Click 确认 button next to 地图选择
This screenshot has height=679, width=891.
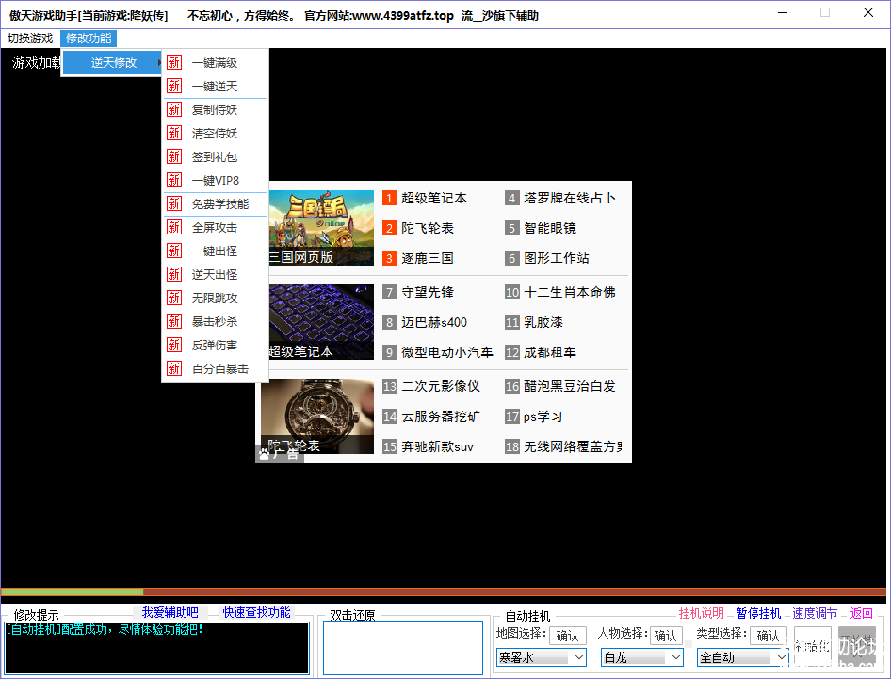tap(568, 636)
